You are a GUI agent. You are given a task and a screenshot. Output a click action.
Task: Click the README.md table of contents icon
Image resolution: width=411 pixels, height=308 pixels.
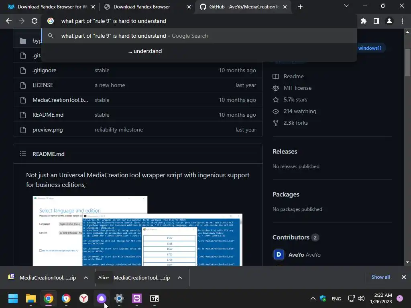23,154
